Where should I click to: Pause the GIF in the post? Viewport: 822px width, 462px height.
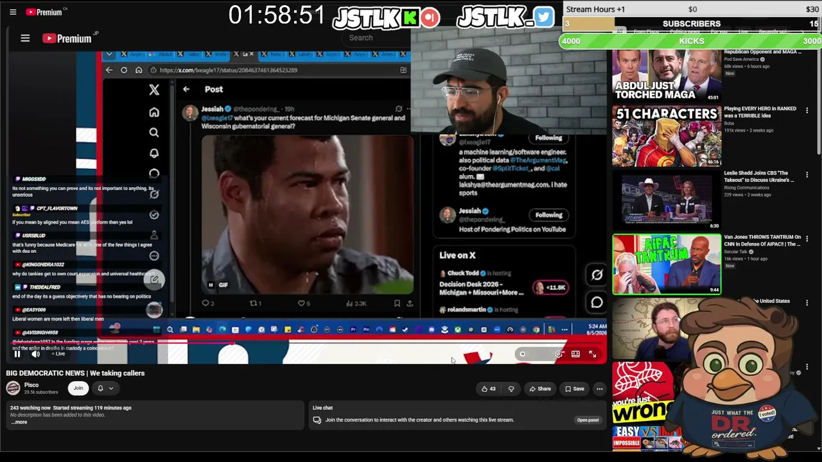(x=211, y=285)
